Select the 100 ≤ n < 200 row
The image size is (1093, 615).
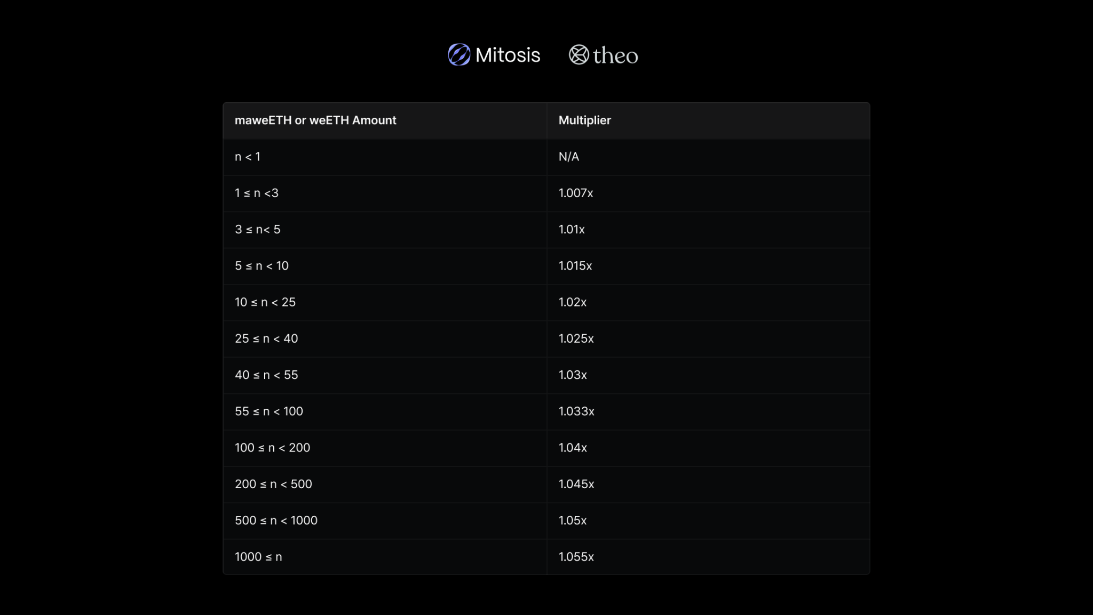272,448
